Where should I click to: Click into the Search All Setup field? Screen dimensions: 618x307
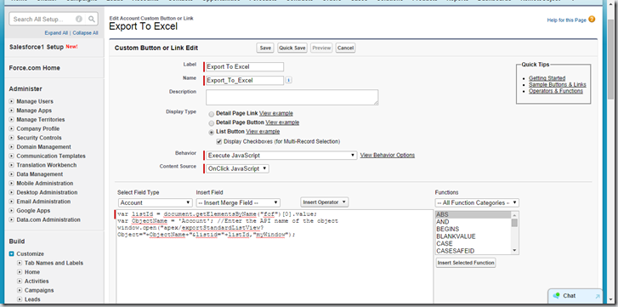point(43,19)
